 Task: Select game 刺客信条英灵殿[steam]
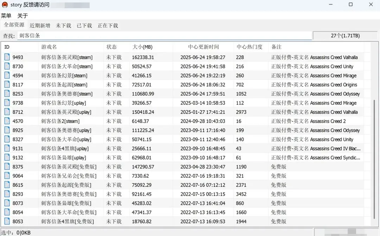(66, 57)
